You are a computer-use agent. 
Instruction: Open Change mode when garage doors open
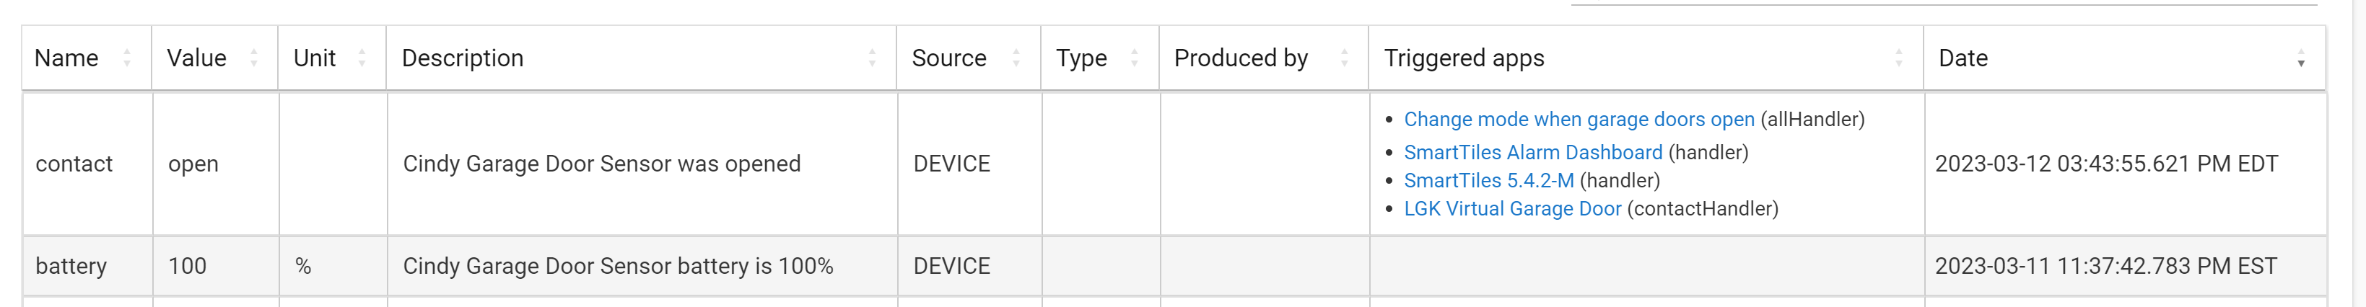tap(1579, 119)
